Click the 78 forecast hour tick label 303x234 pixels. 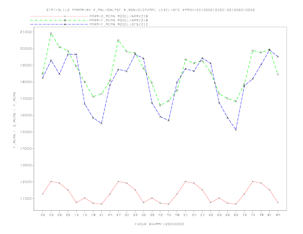[261, 215]
